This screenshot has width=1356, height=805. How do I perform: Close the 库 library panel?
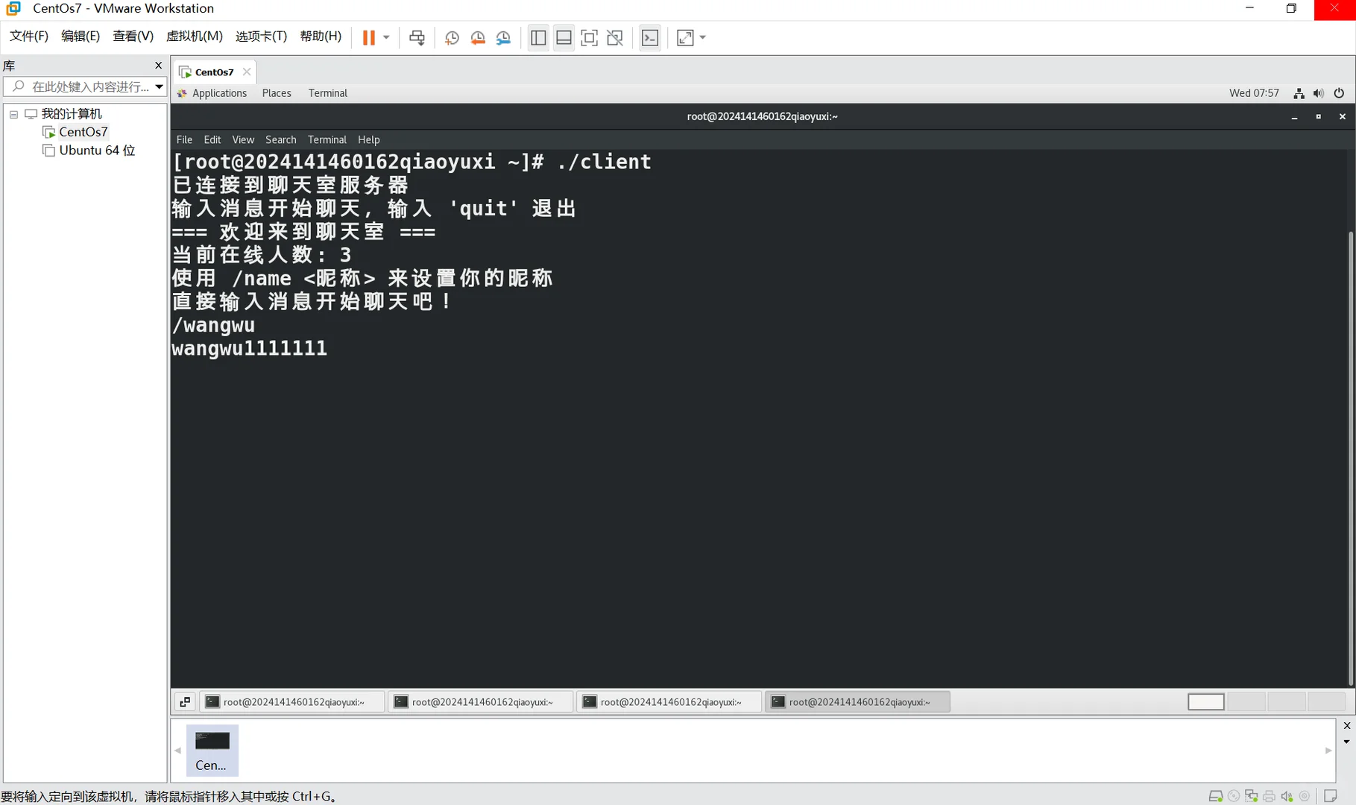click(158, 66)
